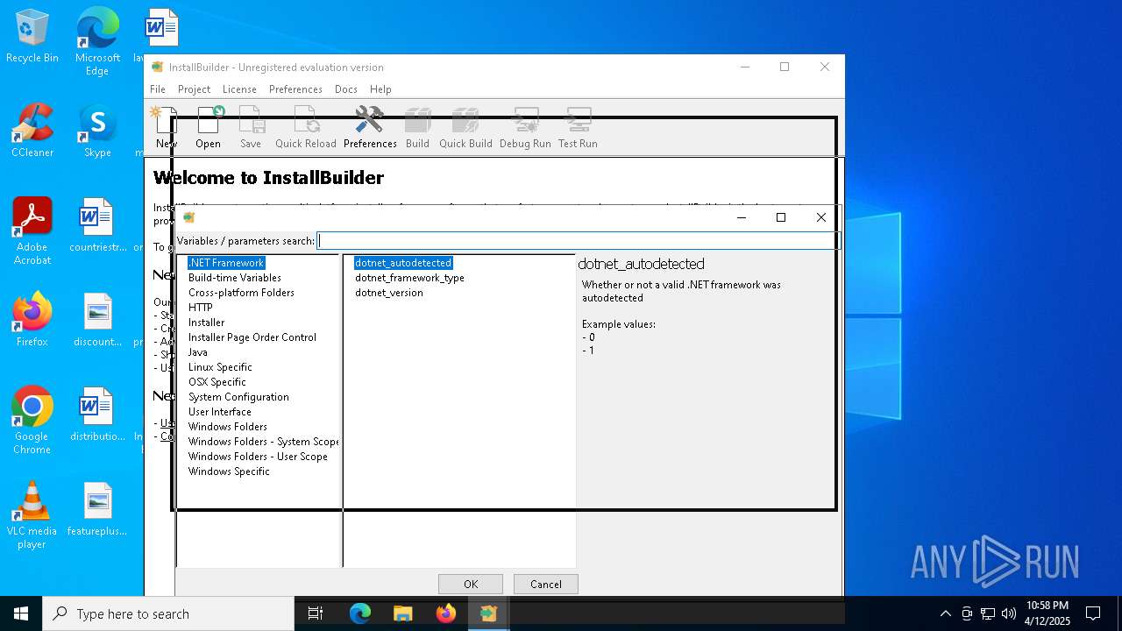Viewport: 1122px width, 631px height.
Task: Click the Test Run toolbar icon
Action: point(578,128)
